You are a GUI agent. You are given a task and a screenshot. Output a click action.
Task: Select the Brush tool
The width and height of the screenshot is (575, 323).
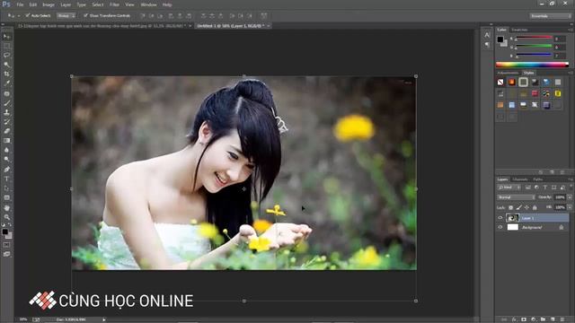click(6, 103)
